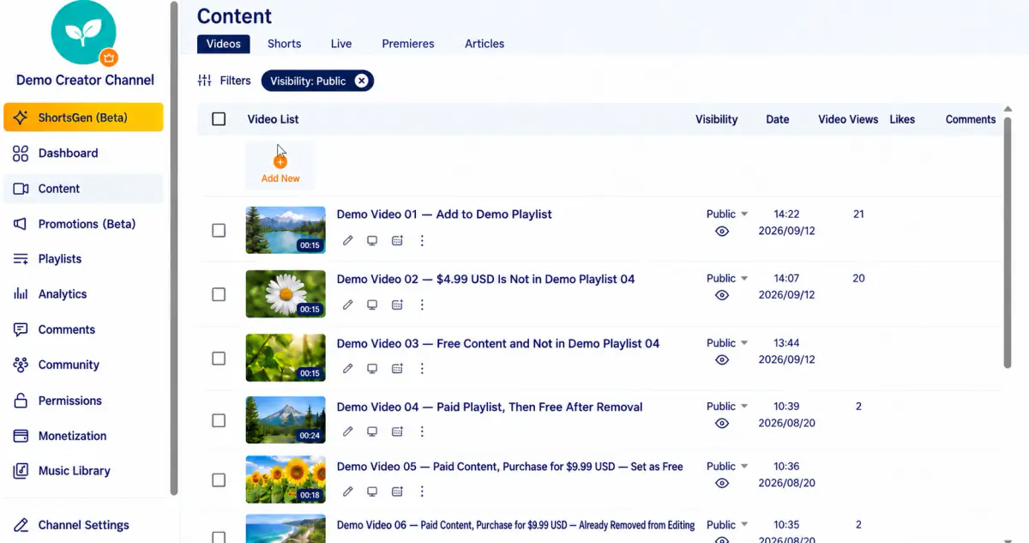Check the box for Demo Video 02
Image resolution: width=1029 pixels, height=543 pixels.
click(x=219, y=294)
